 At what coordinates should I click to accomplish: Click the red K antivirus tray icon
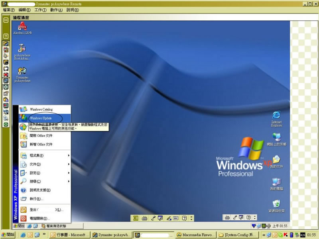point(286,235)
